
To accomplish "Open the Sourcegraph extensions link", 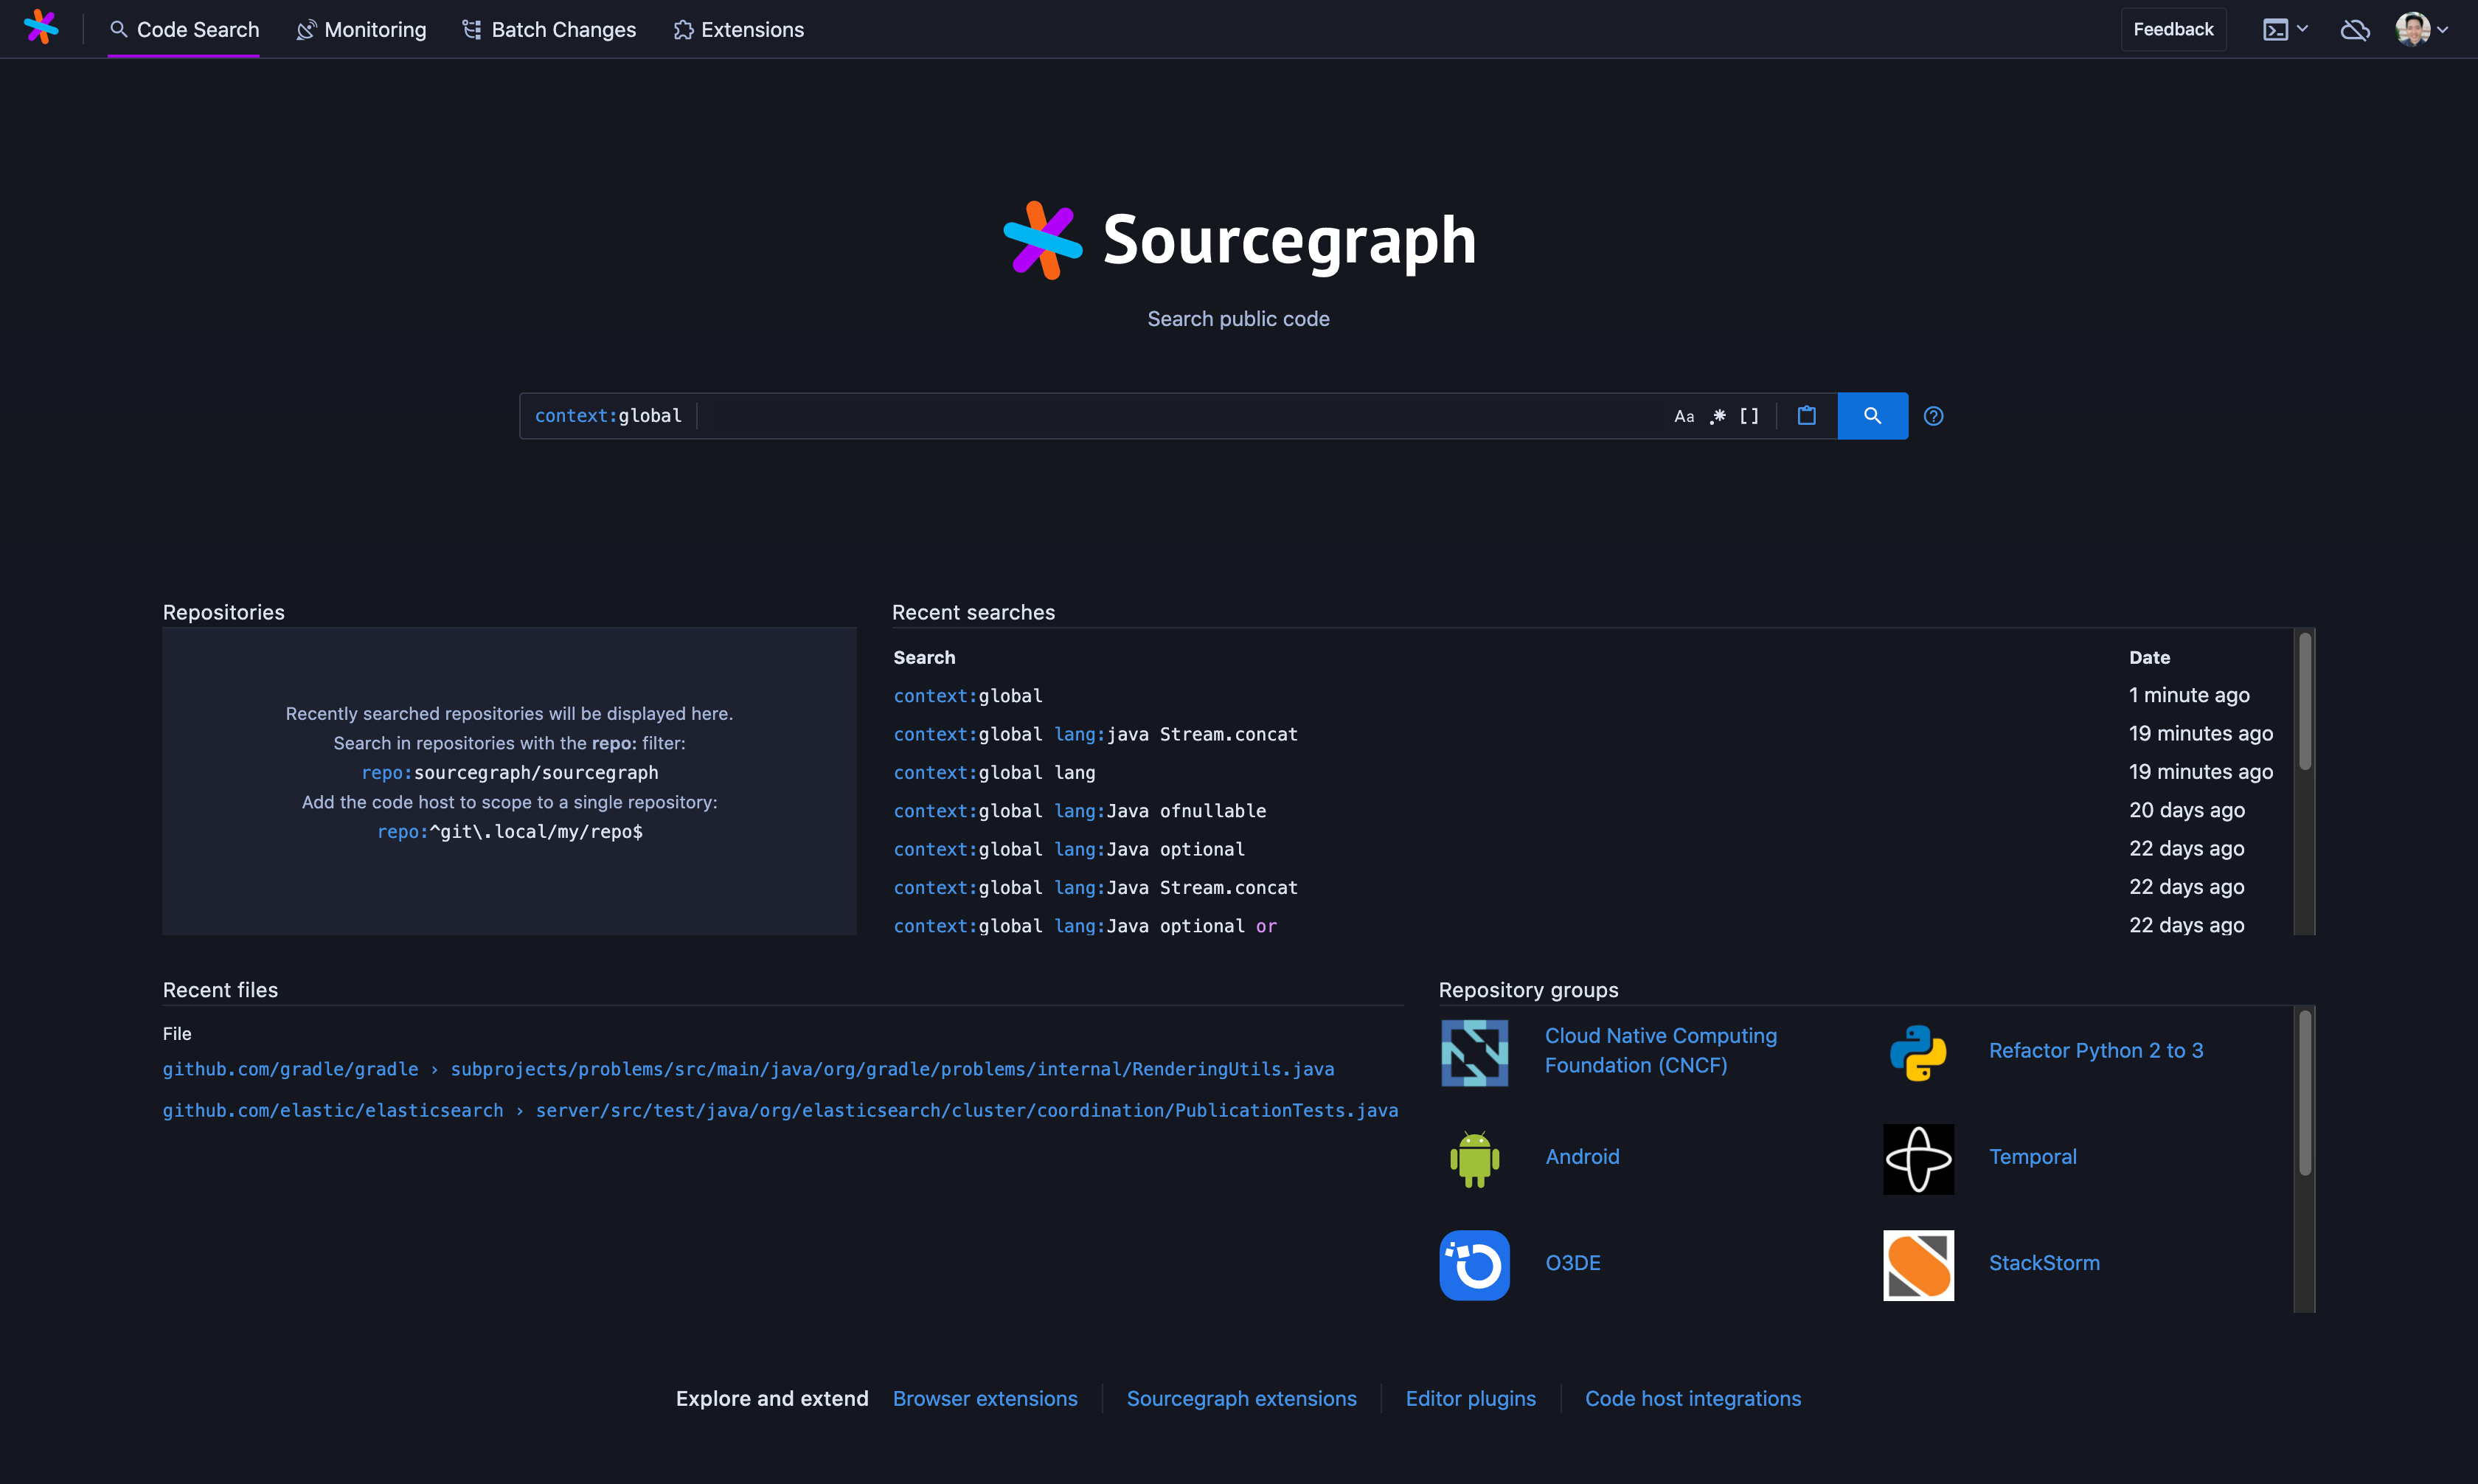I will point(1241,1398).
